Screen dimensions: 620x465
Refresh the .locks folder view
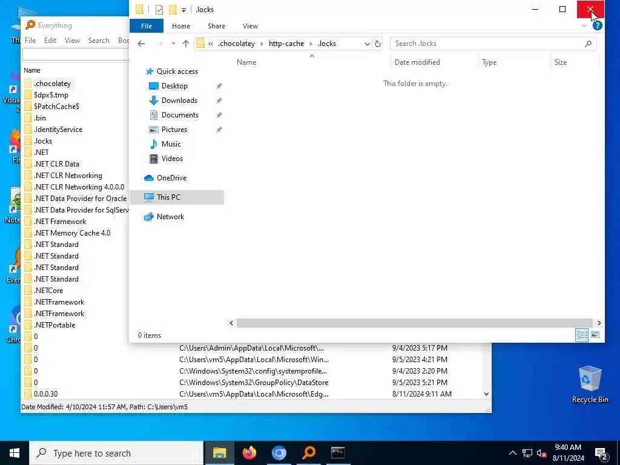click(378, 44)
